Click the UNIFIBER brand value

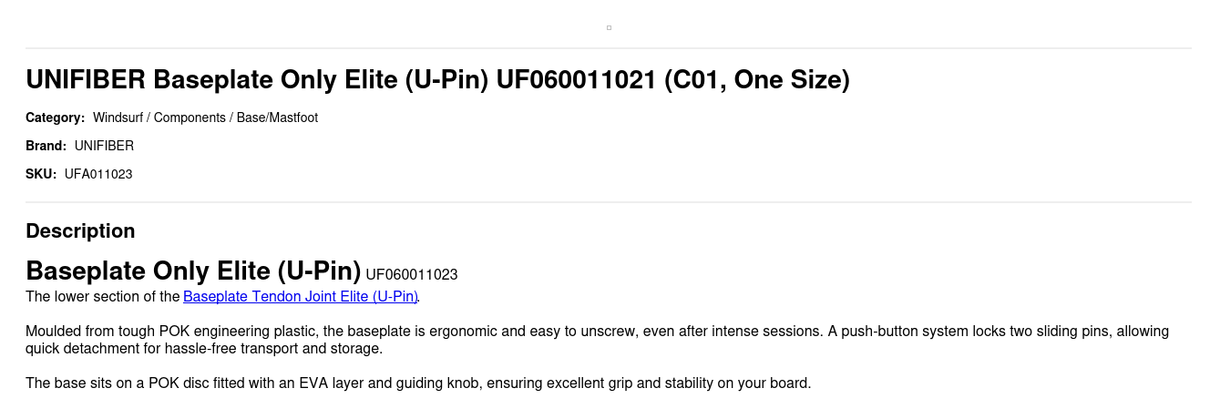104,146
